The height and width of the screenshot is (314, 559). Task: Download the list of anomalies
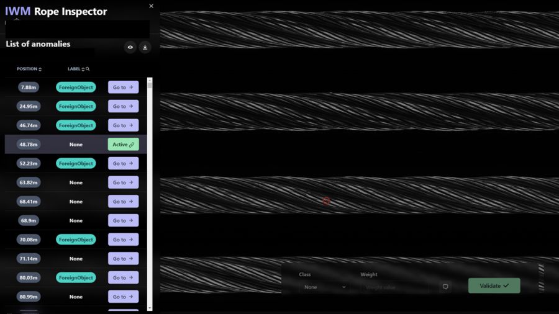point(145,47)
